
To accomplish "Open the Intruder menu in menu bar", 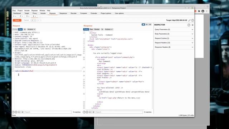I will point(27,11).
